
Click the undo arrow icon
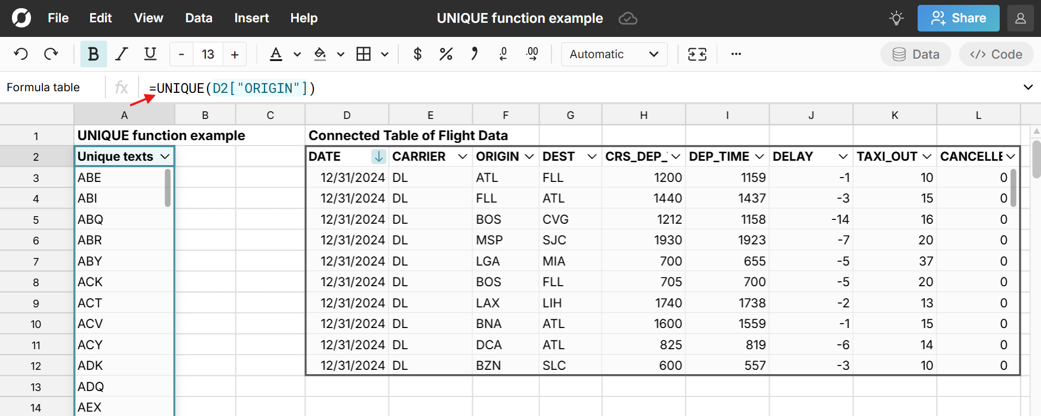(x=21, y=54)
